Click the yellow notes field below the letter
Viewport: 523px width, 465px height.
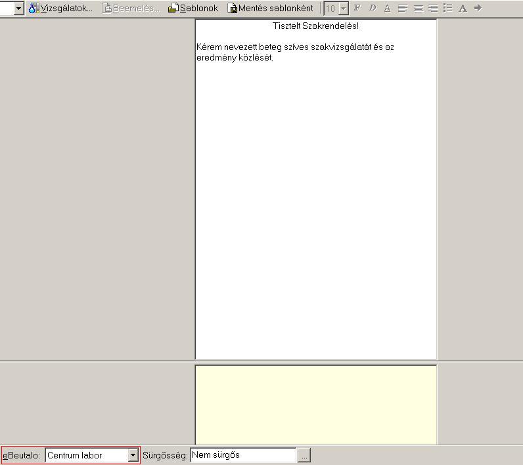coord(316,405)
